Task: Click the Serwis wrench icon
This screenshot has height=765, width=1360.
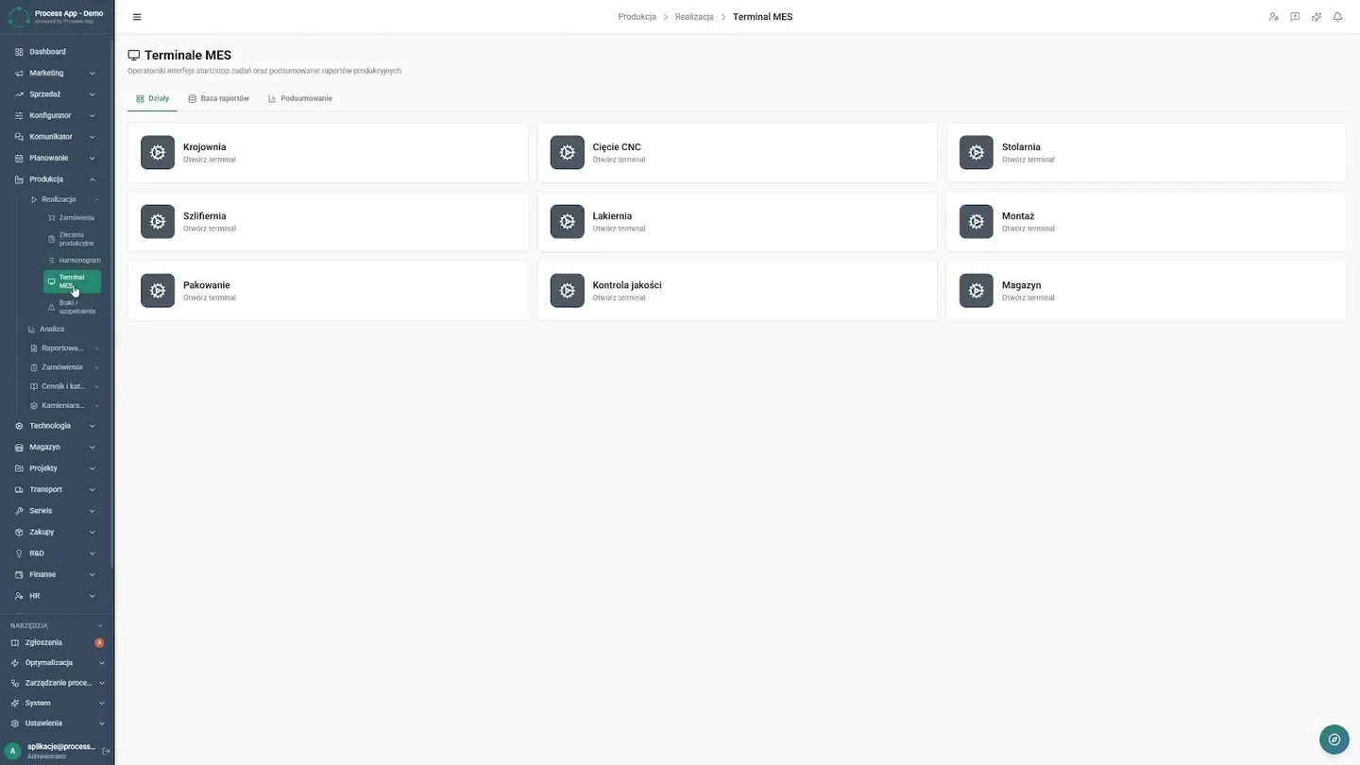Action: click(19, 511)
